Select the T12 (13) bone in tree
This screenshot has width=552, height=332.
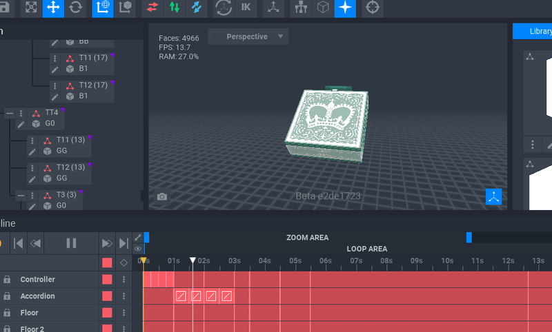tap(70, 167)
